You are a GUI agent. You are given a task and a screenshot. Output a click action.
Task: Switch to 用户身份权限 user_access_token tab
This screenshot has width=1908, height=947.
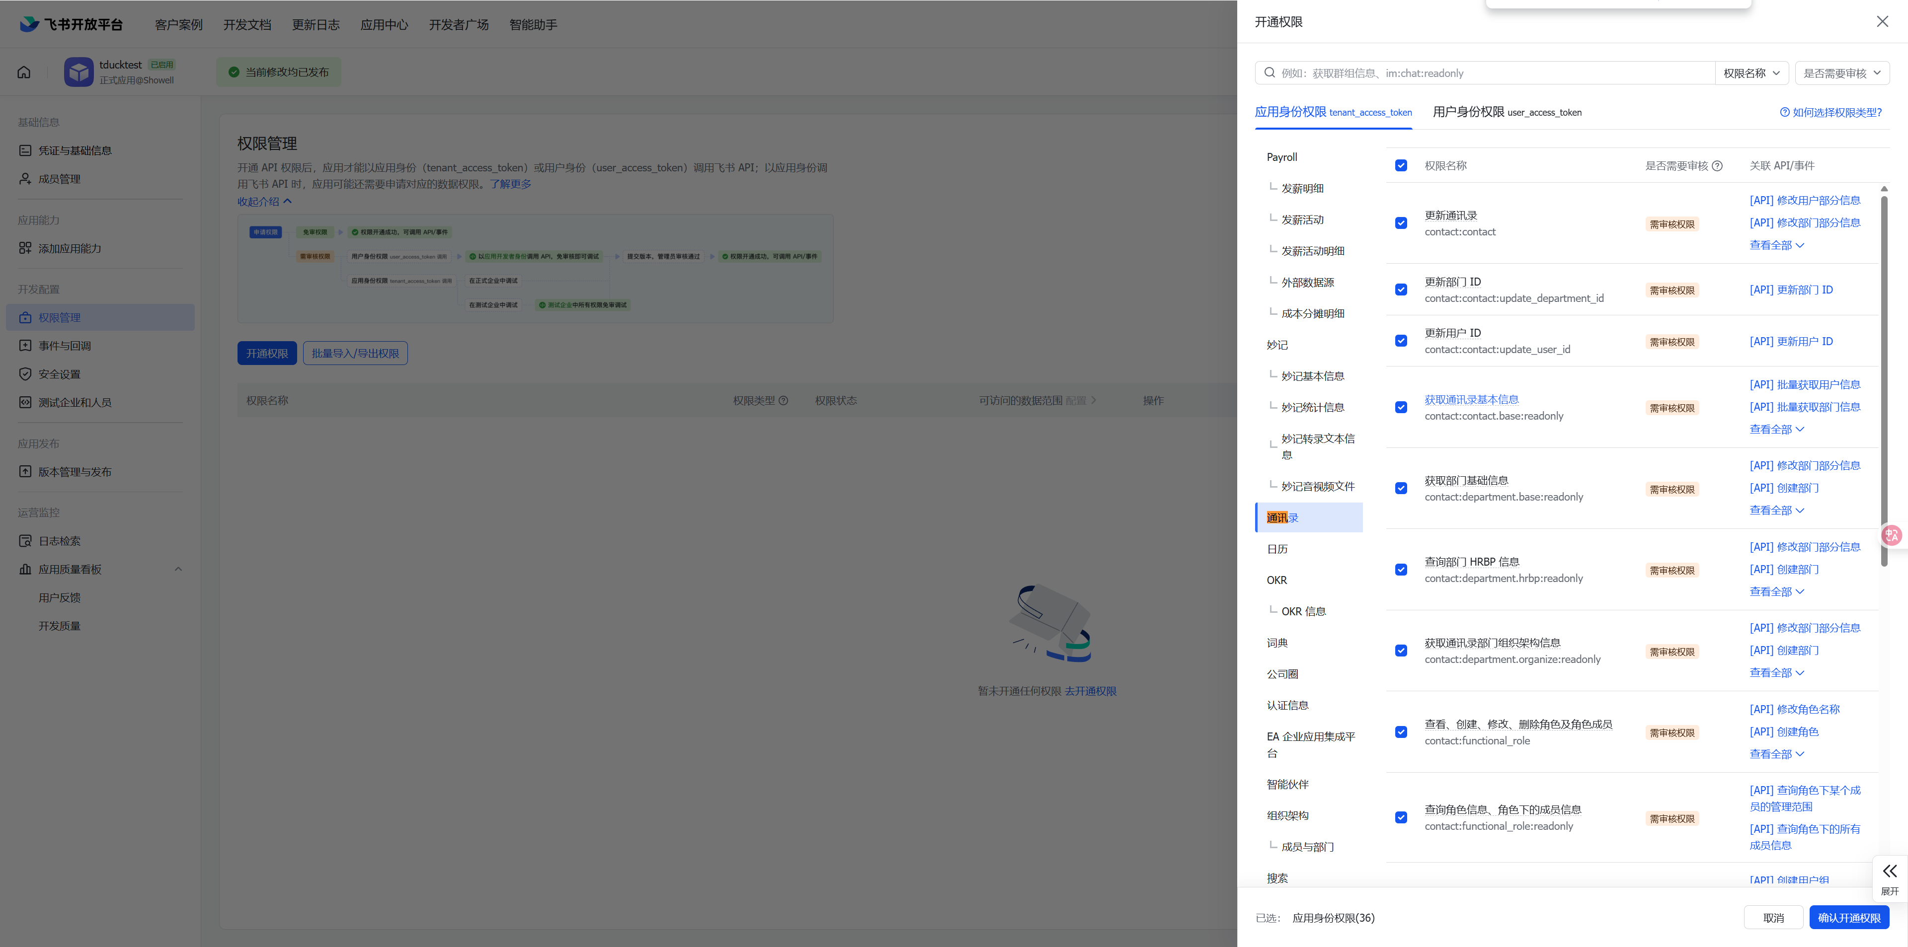[x=1507, y=113]
